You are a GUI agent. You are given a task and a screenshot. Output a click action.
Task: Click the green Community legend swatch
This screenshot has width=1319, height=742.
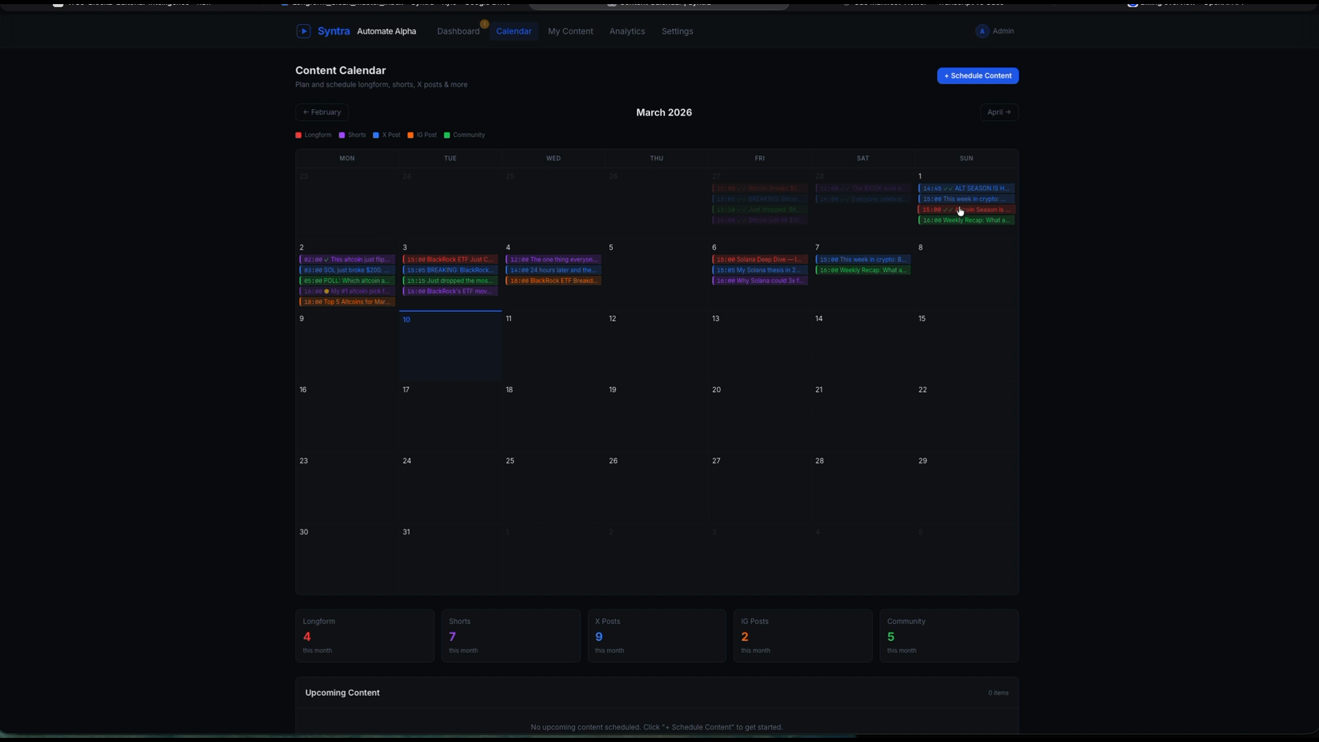[447, 135]
